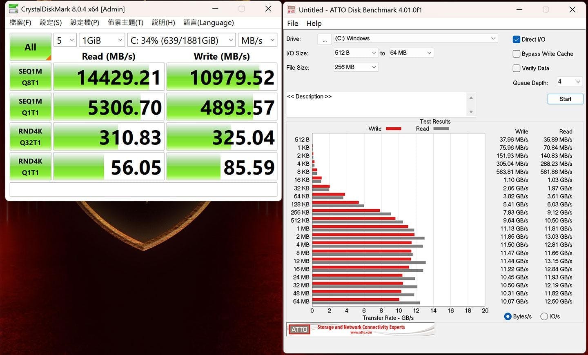Click the SEQ1M Q1T1 read result 5306.70
Image resolution: width=588 pixels, height=355 pixels.
(x=109, y=106)
